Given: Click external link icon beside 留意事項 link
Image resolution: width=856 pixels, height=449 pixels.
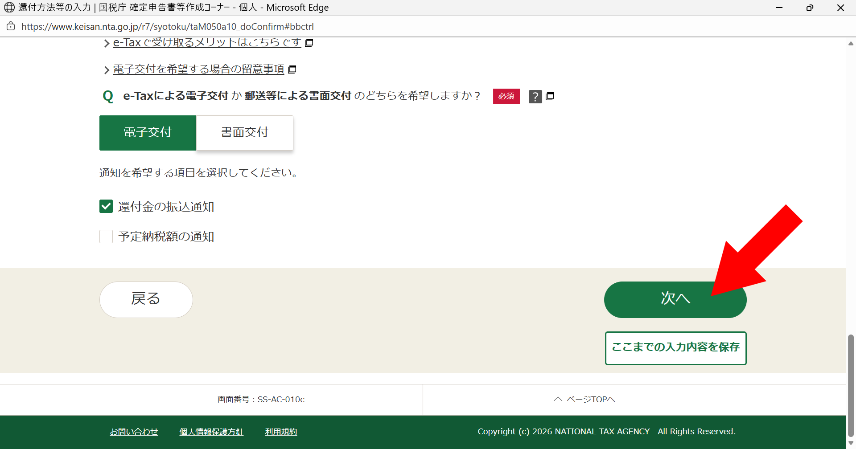Looking at the screenshot, I should coord(292,69).
